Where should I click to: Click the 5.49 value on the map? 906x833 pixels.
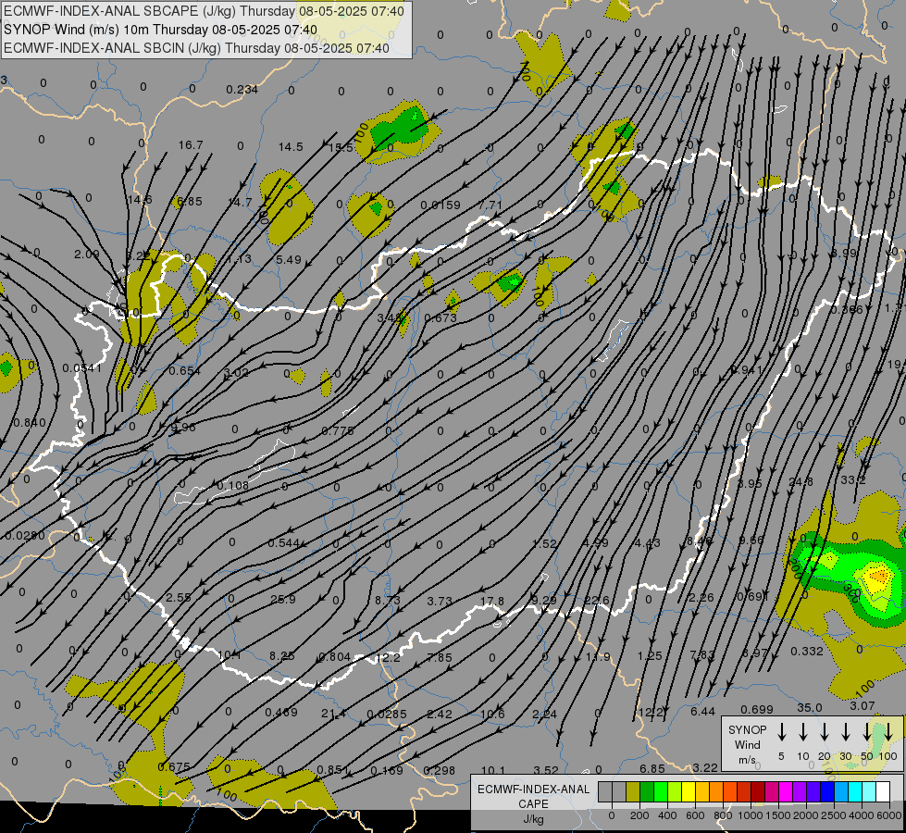point(289,259)
